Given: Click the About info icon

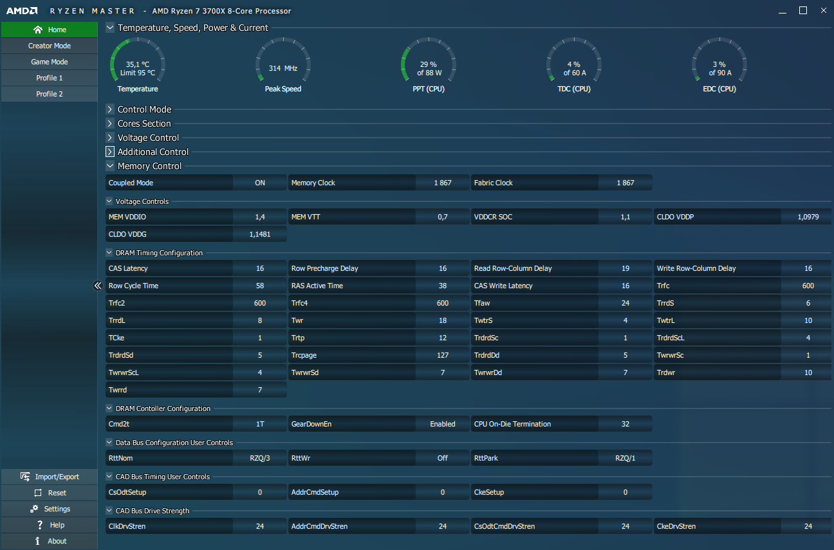Looking at the screenshot, I should click(x=38, y=541).
